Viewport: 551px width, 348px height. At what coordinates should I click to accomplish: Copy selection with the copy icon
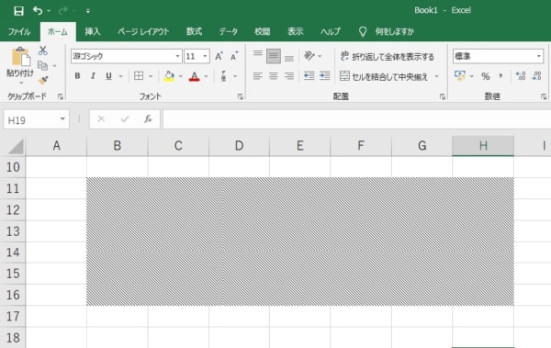42,65
